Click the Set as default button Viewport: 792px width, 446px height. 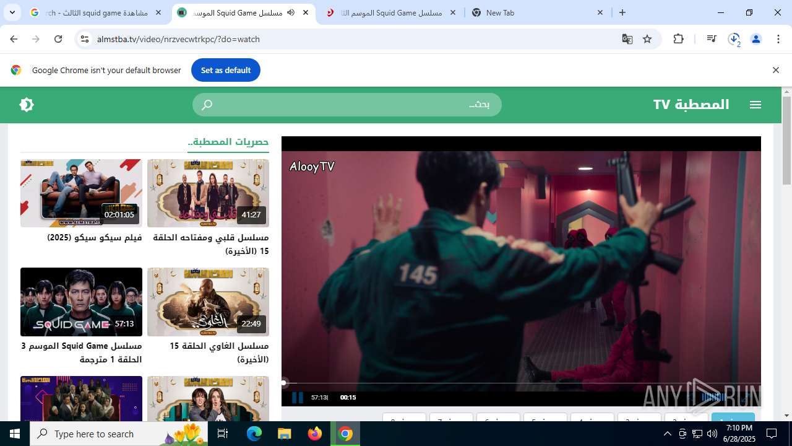click(x=225, y=70)
